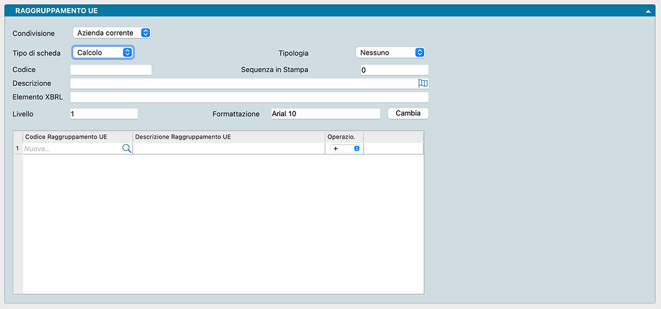
Task: Expand the Tipologia dropdown showing Nessuno
Action: tap(390, 53)
